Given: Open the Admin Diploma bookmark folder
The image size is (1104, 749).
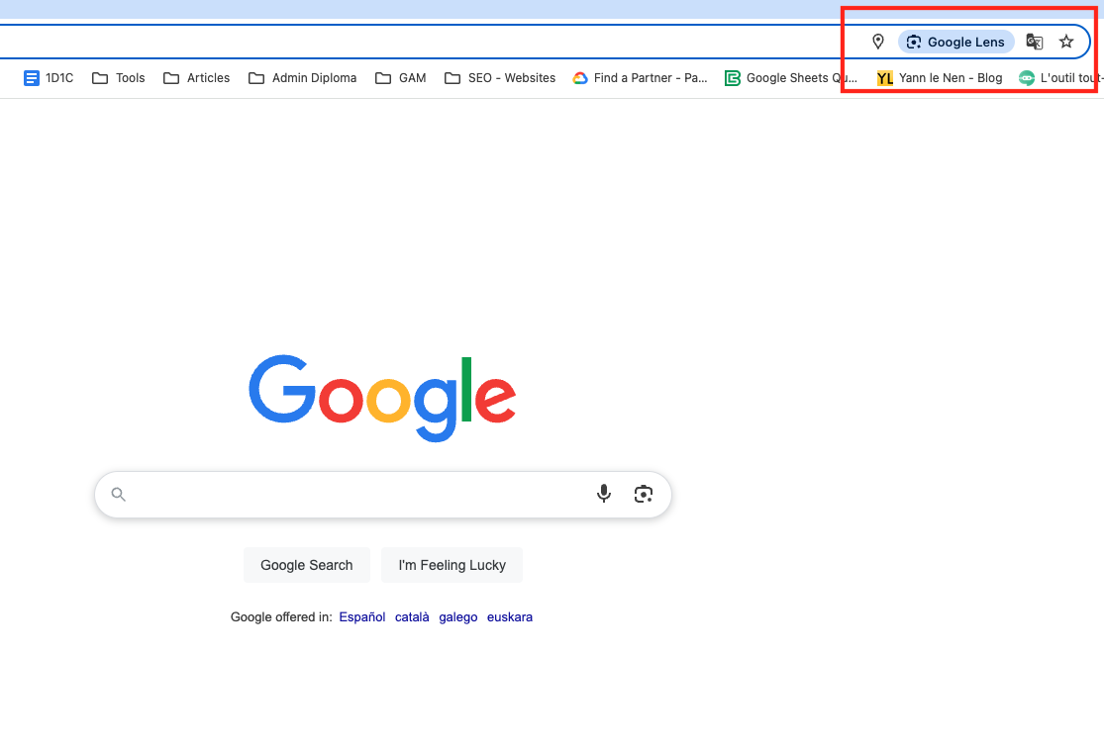Looking at the screenshot, I should point(303,78).
